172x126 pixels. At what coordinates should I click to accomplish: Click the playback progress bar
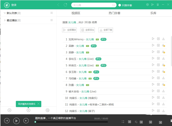pos(71,122)
